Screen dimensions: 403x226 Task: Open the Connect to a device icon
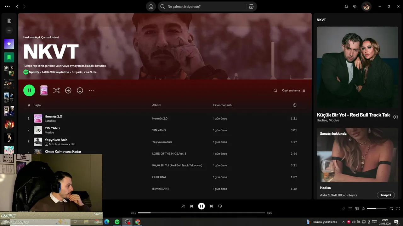click(357, 209)
